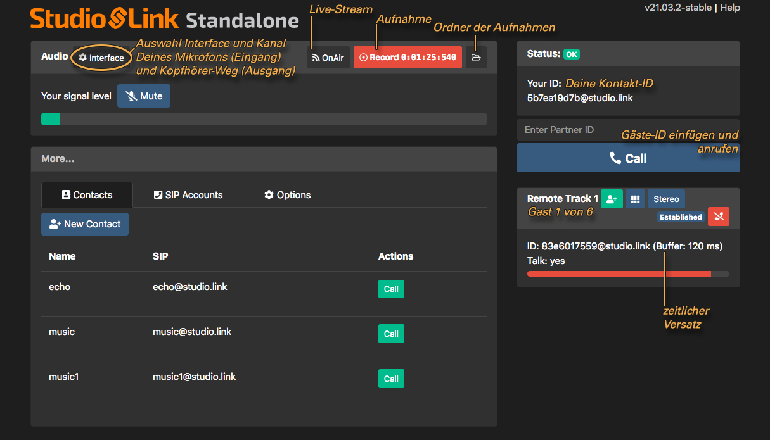Call the music1 contact
This screenshot has width=770, height=440.
pos(391,379)
